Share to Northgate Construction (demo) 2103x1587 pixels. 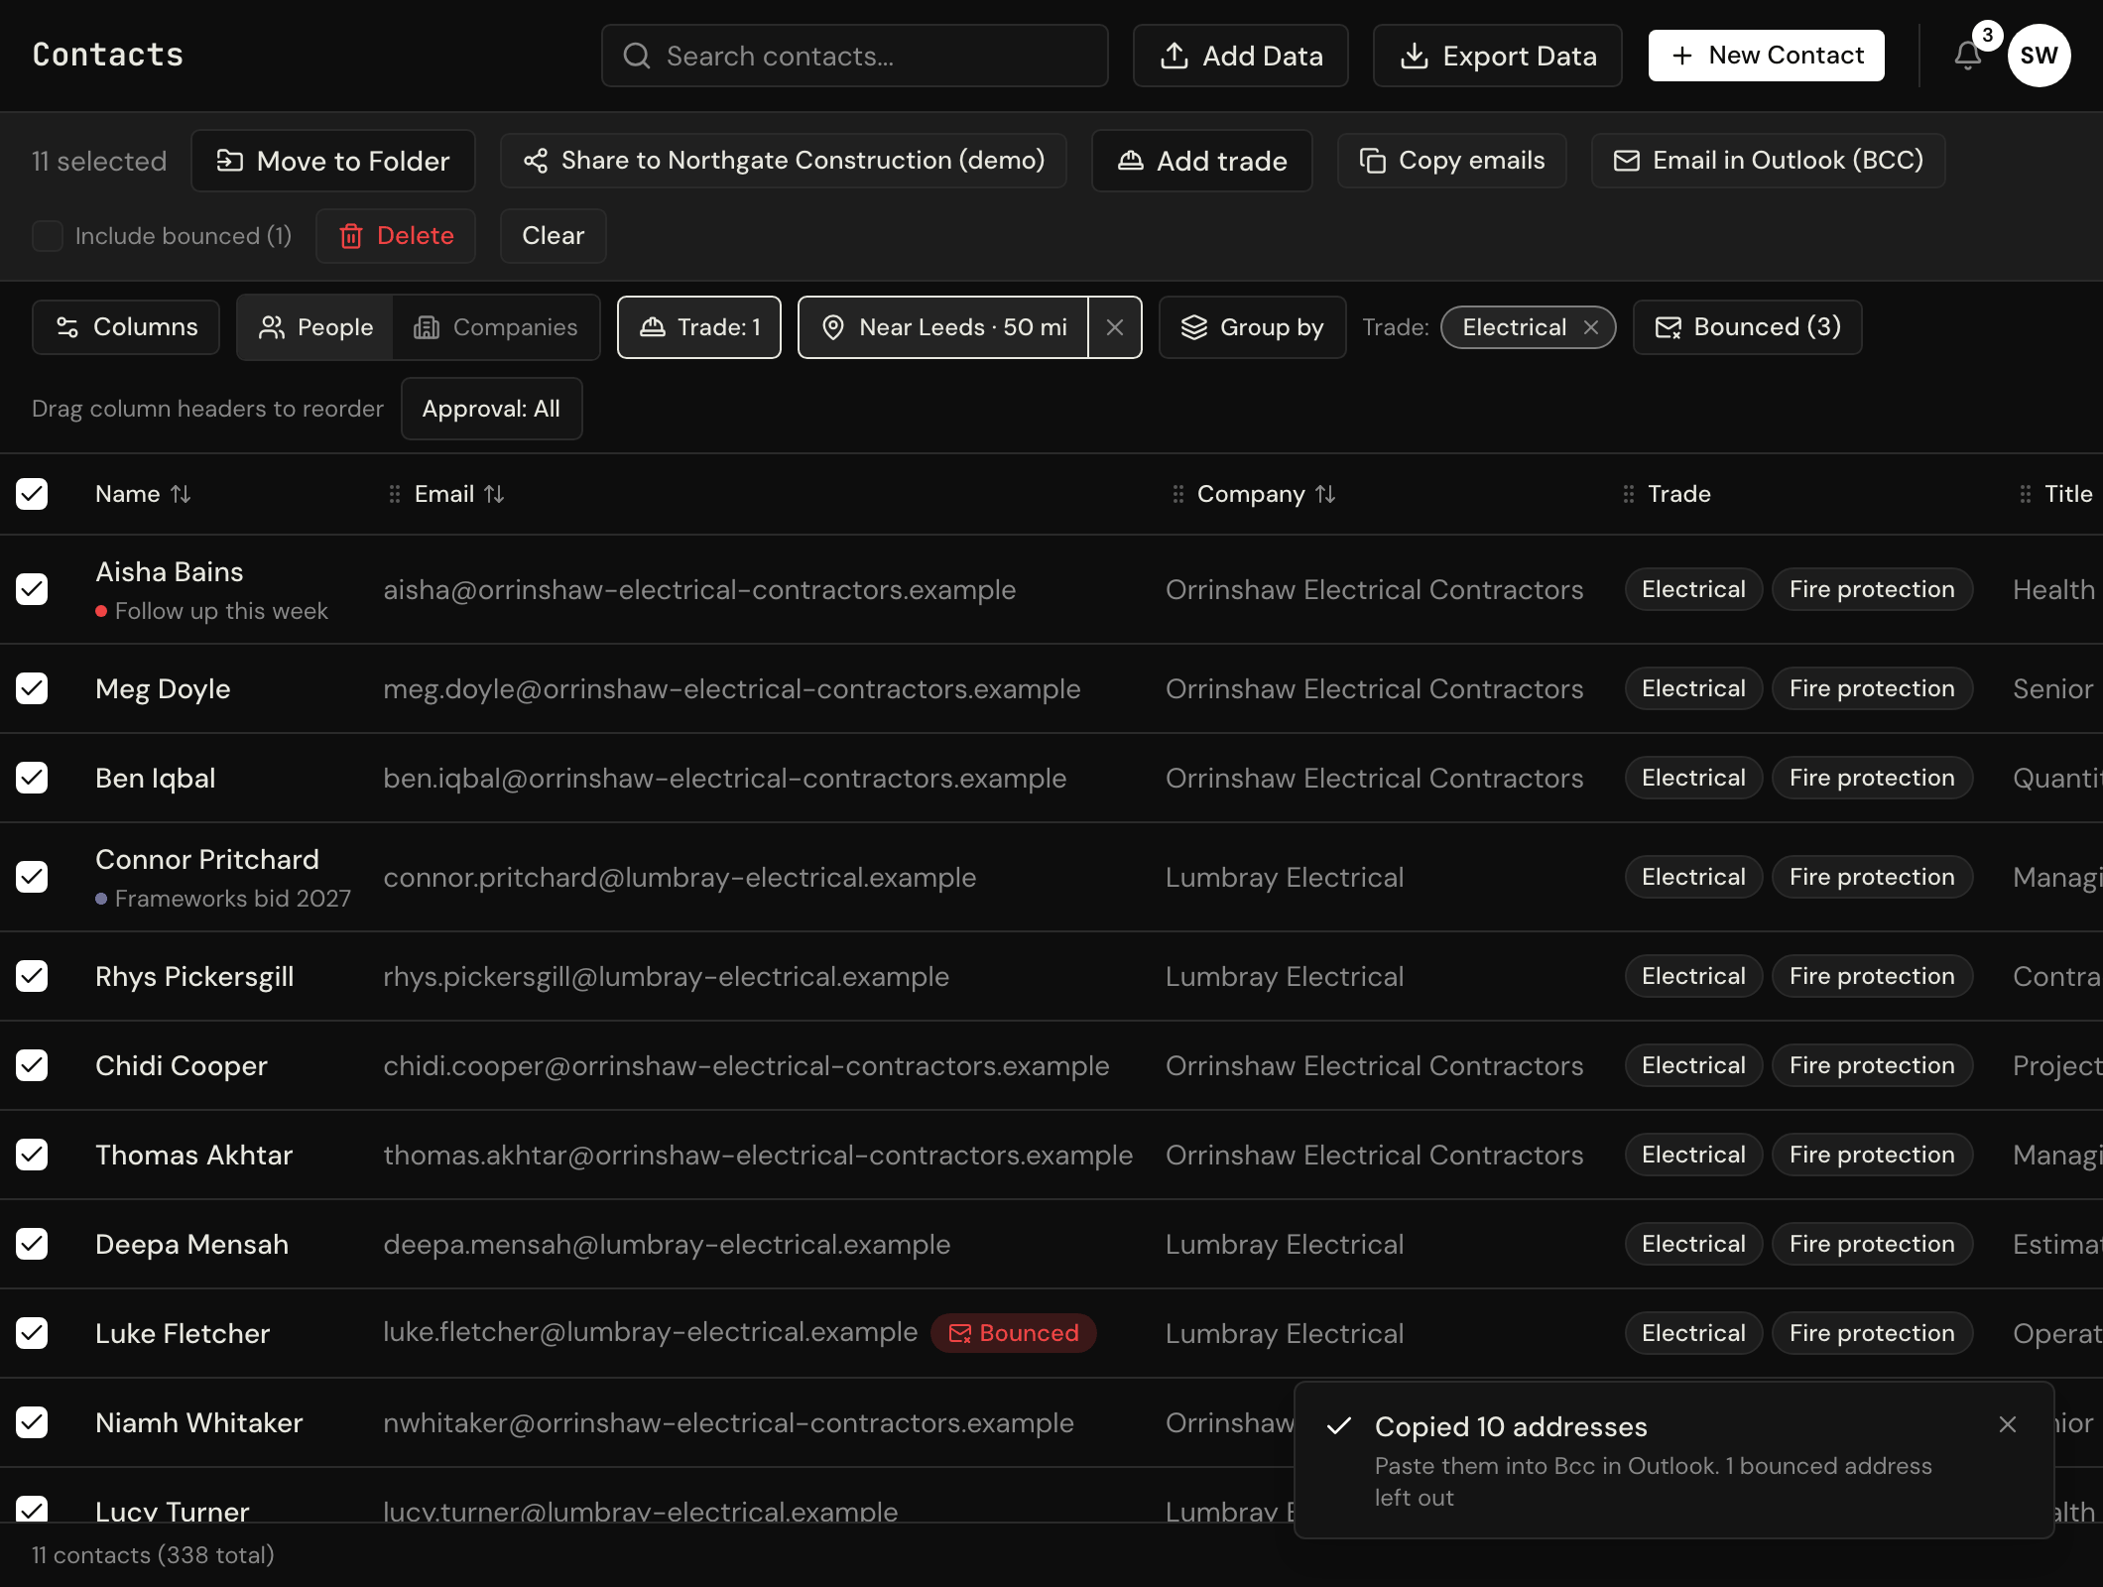coord(784,161)
